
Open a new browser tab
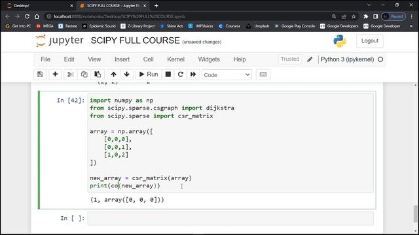(x=156, y=6)
